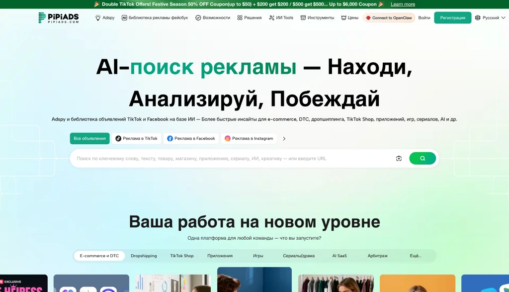
Task: Click the Facebook logo icon in filters
Action: (x=170, y=138)
